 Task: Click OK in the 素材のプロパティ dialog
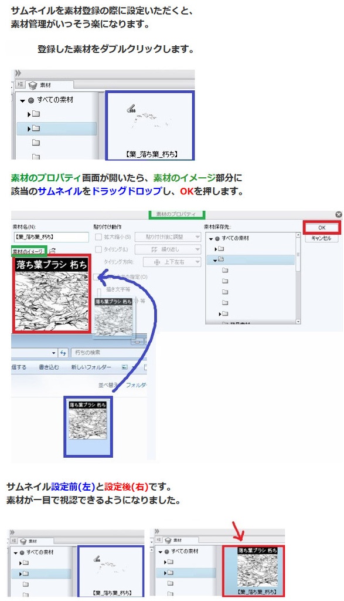tap(322, 227)
